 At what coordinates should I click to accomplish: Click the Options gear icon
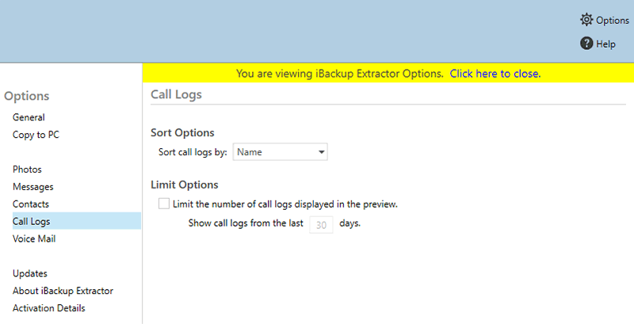[586, 19]
